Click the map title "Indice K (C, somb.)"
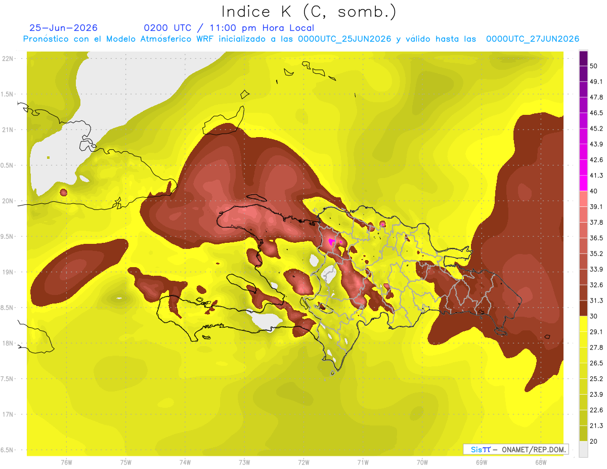Screen dimensions: 607x469 point(309,11)
